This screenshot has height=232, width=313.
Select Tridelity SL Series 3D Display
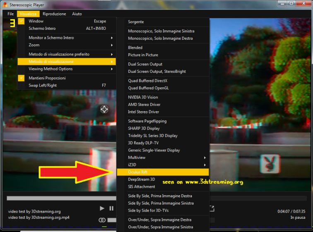[x=163, y=136]
